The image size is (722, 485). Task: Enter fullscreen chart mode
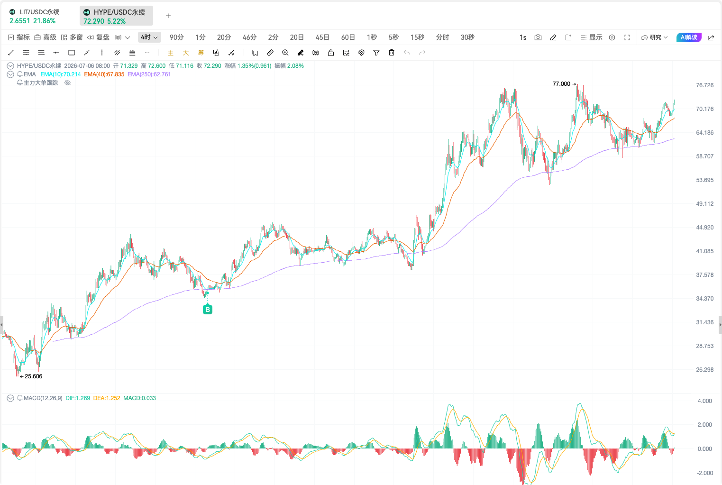627,37
